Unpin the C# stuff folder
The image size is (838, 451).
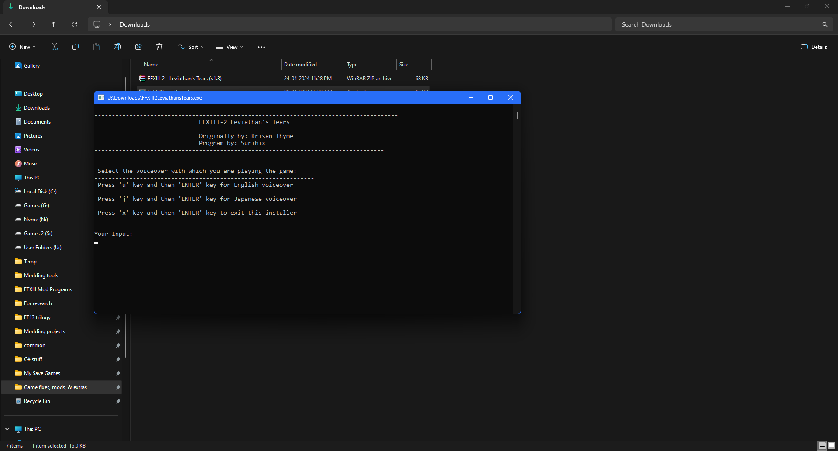[118, 359]
